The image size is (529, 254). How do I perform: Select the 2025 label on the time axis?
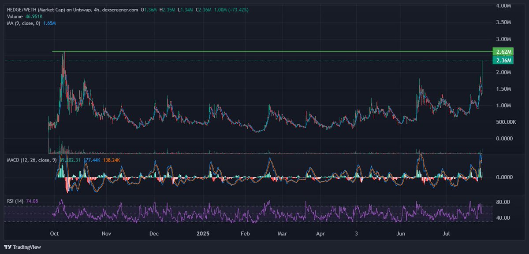point(202,234)
